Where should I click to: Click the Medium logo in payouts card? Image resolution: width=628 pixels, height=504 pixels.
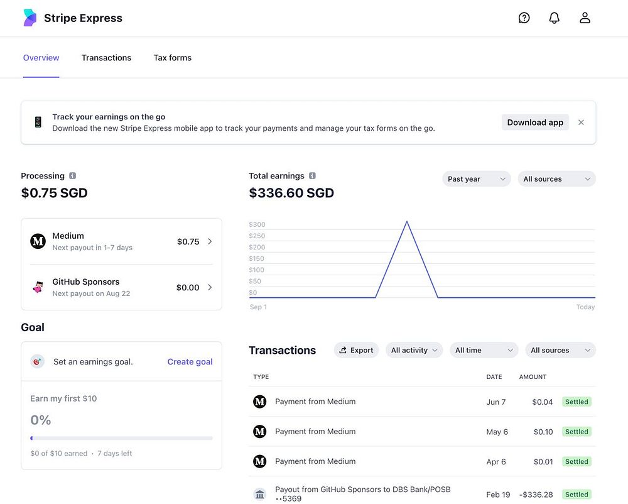pyautogui.click(x=38, y=241)
